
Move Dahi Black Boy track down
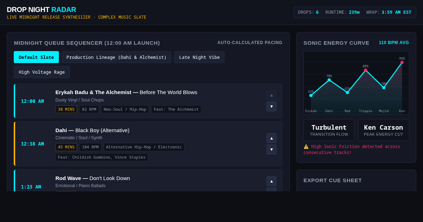tap(271, 149)
